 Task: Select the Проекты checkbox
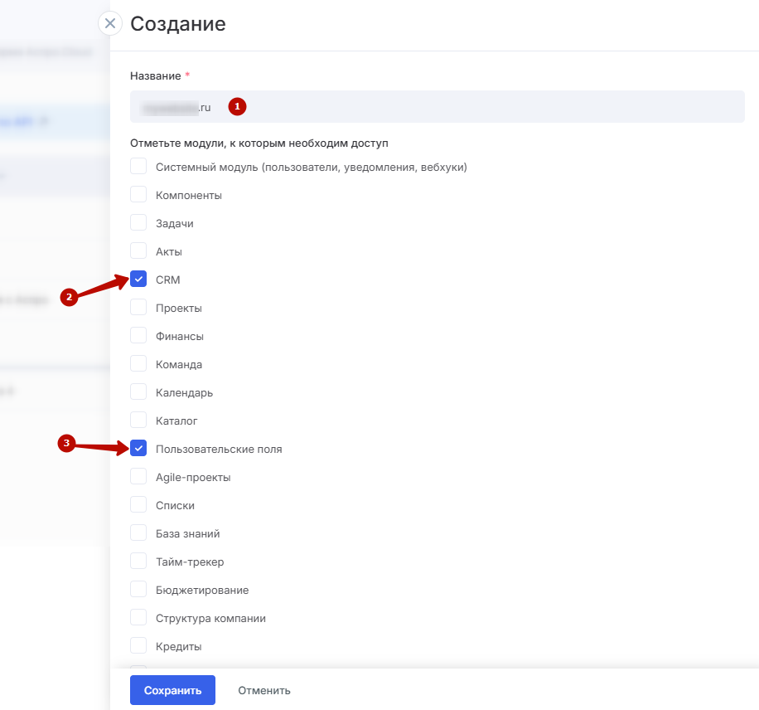(138, 308)
